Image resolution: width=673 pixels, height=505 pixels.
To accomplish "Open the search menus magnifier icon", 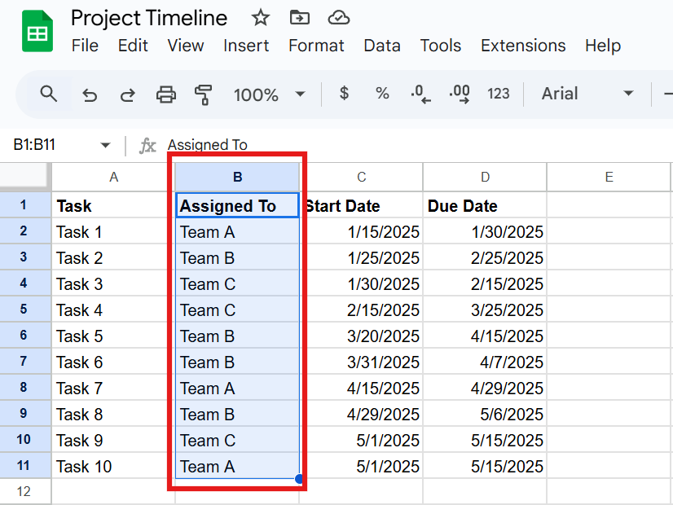I will [49, 94].
